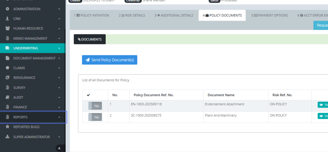
Task: Expand the Underwriting menu dropdown arrow
Action: [59, 48]
